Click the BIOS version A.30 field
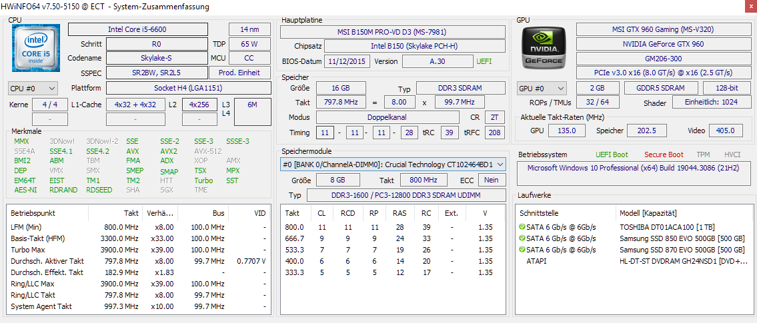This screenshot has width=757, height=323. pos(438,61)
